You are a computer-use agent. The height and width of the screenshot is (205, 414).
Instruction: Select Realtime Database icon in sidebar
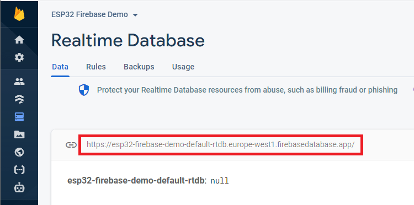(x=19, y=117)
